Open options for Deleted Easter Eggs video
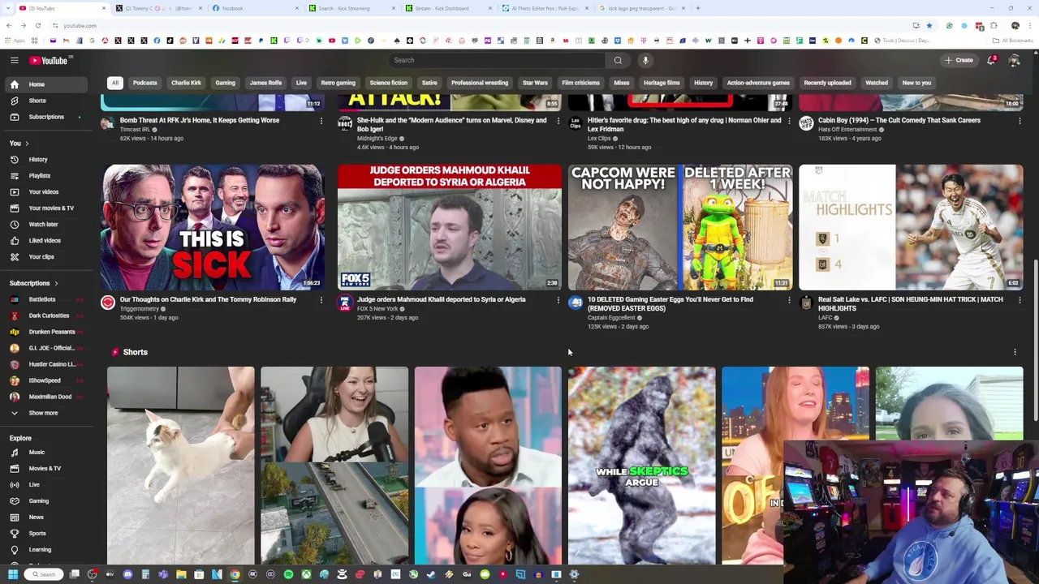 pos(788,301)
